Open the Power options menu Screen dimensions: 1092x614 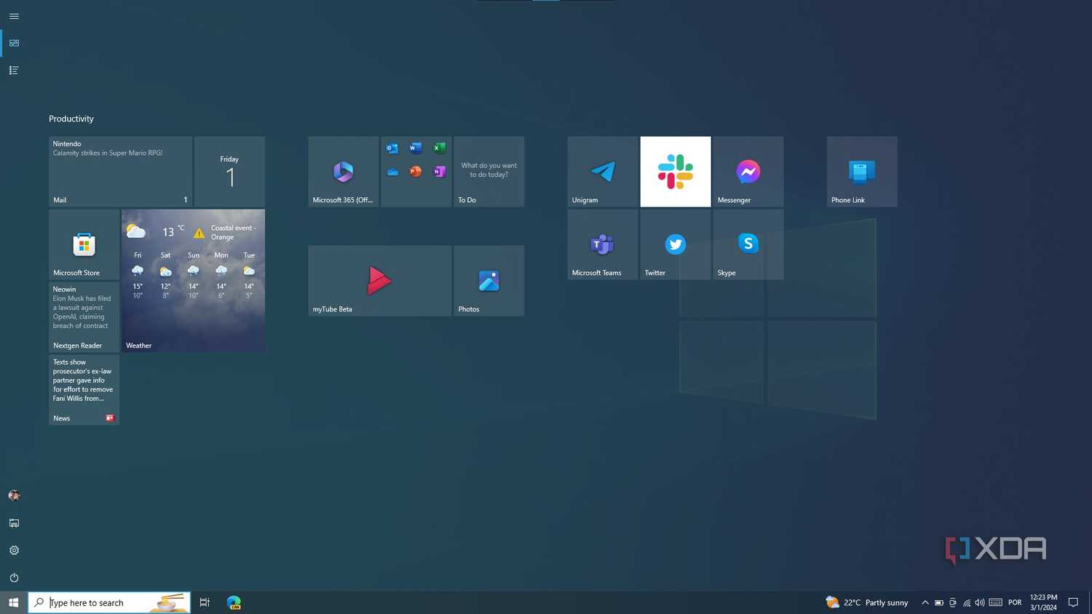pos(14,578)
